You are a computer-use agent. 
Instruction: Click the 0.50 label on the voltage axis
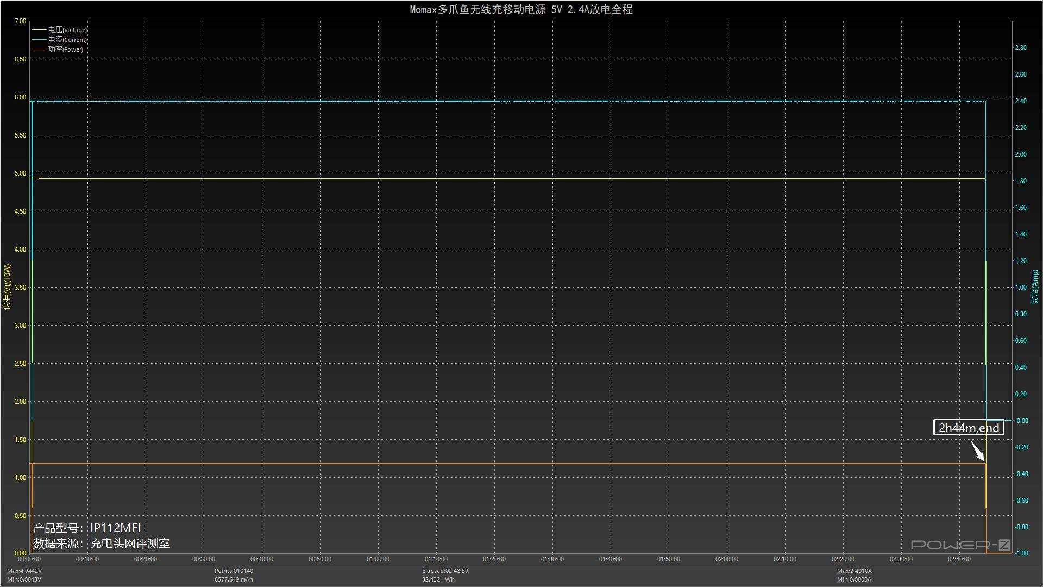[x=20, y=516]
